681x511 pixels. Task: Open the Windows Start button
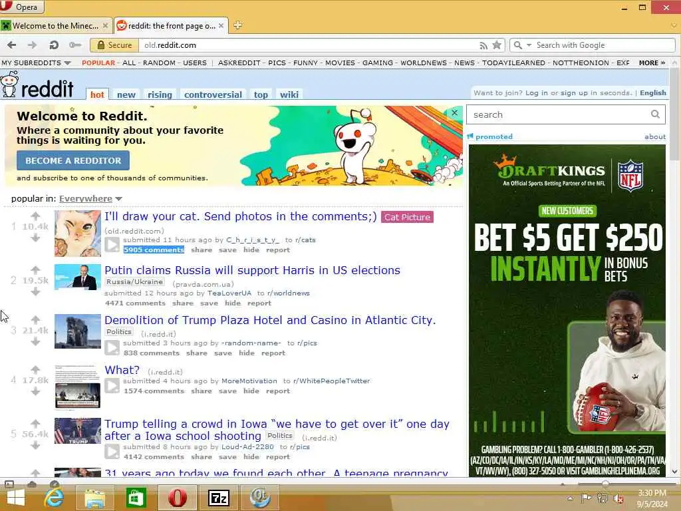16,498
